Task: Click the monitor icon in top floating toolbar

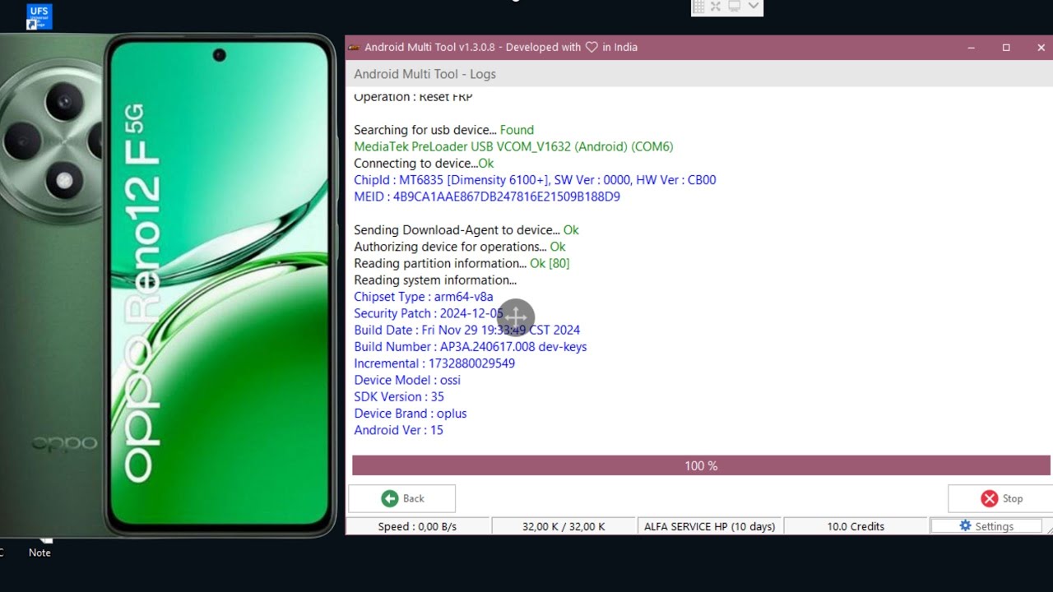Action: (x=734, y=6)
